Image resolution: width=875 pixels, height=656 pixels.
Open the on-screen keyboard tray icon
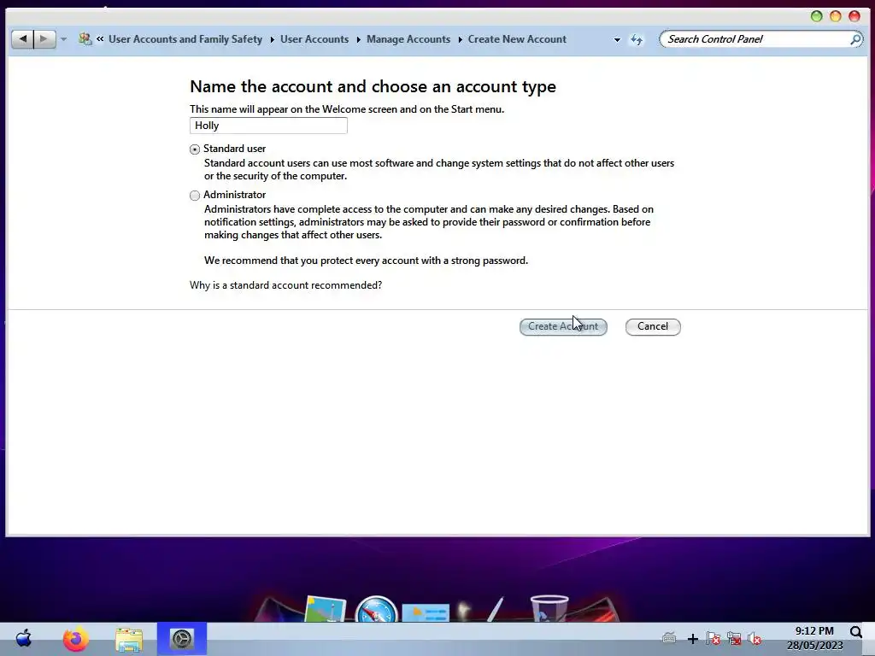[669, 637]
